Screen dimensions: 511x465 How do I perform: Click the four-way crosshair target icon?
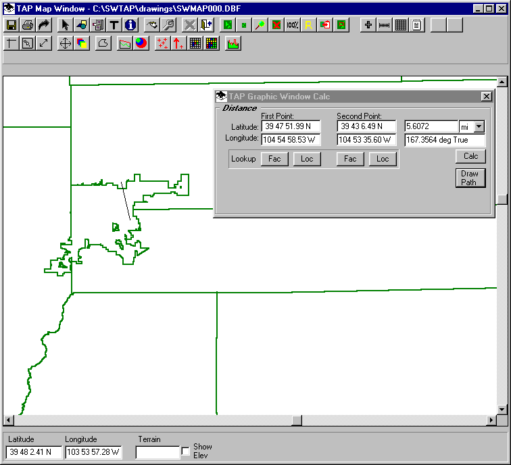(x=65, y=43)
